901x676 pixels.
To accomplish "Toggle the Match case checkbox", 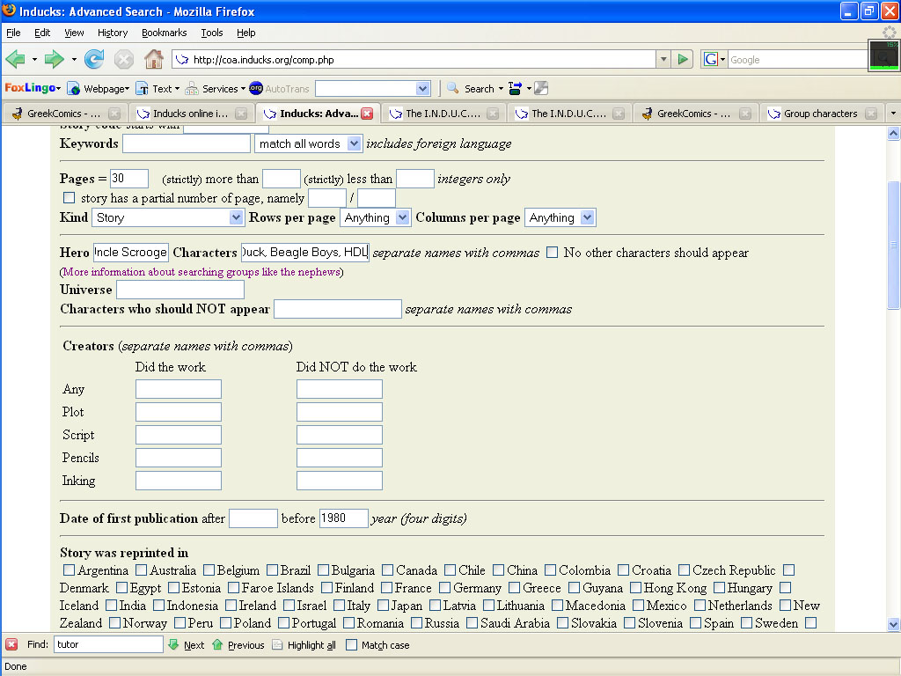I will click(x=352, y=645).
